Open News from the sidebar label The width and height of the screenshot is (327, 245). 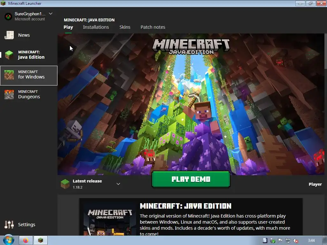[24, 35]
